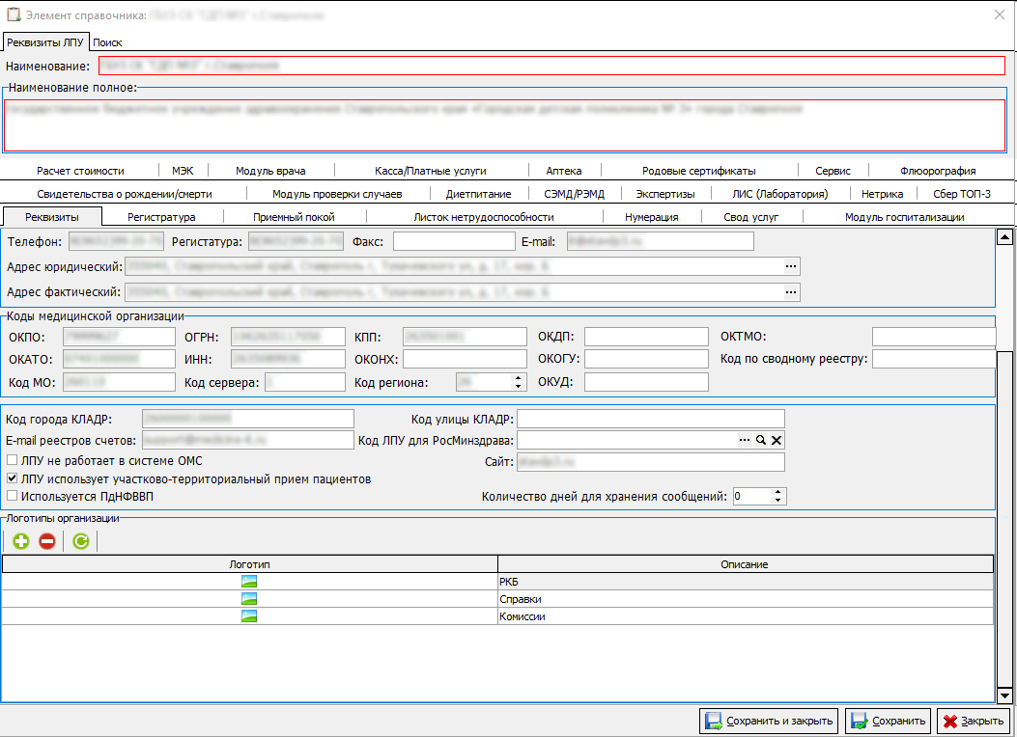1017x737 pixels.
Task: Focus the ОКДП input field
Action: (x=646, y=337)
